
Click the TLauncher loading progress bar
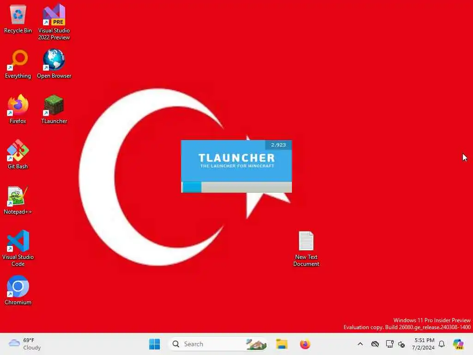236,187
